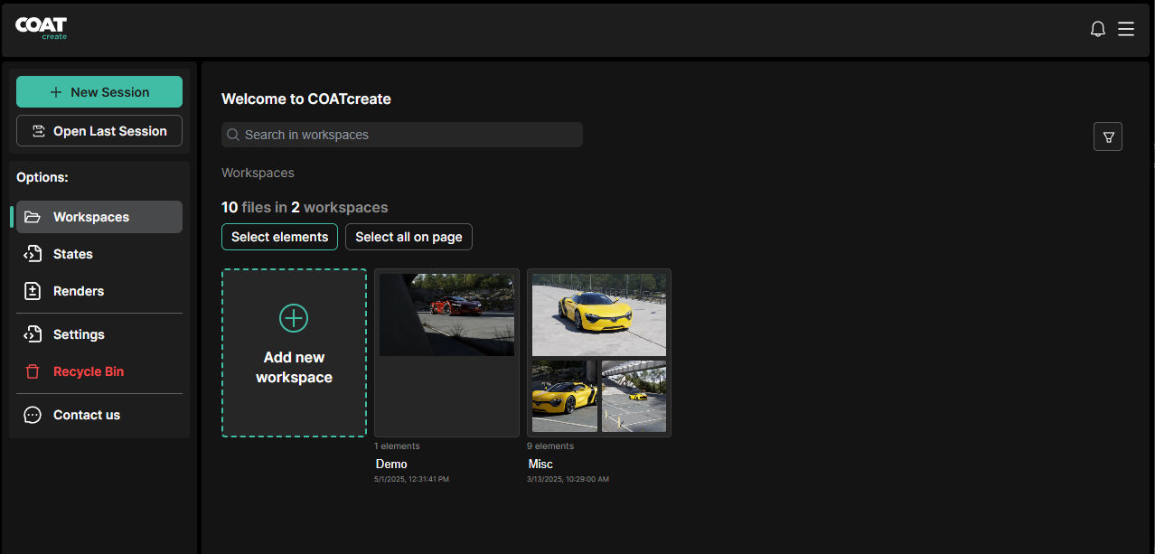Click the Workspaces folder icon
Screen dimensions: 1155x554
click(33, 217)
